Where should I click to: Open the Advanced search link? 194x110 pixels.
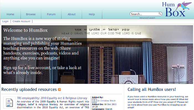point(147,18)
